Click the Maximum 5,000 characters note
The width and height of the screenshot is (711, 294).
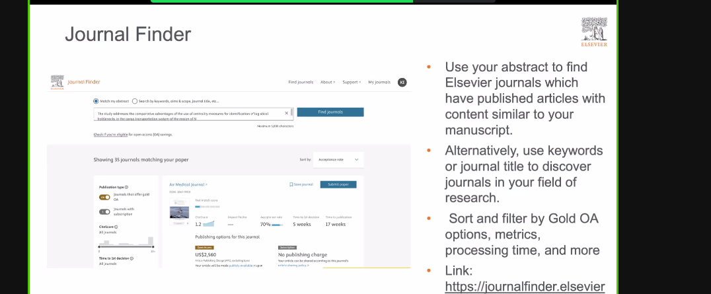pyautogui.click(x=276, y=126)
